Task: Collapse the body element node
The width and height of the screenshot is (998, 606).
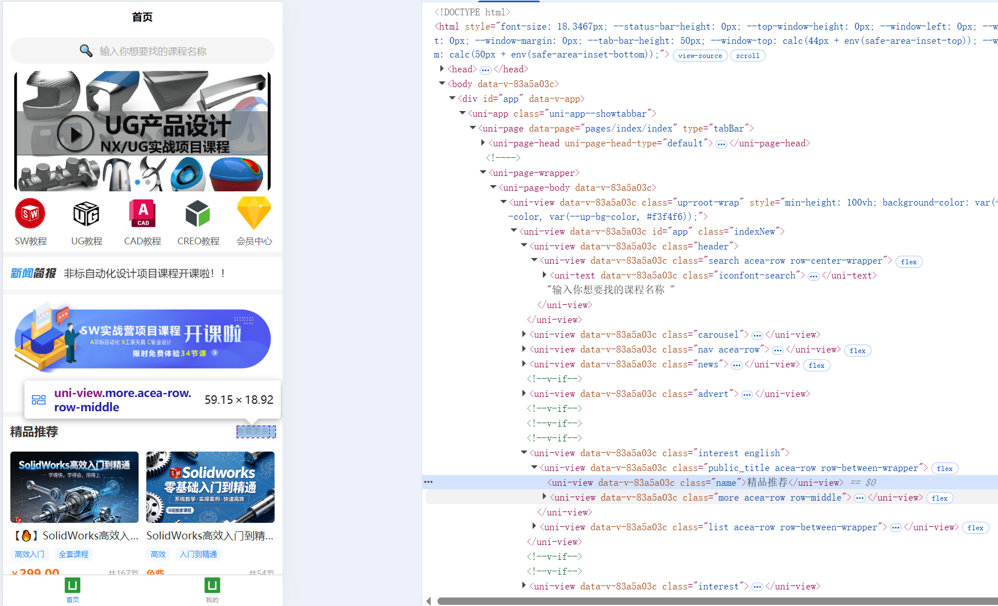Action: 441,84
